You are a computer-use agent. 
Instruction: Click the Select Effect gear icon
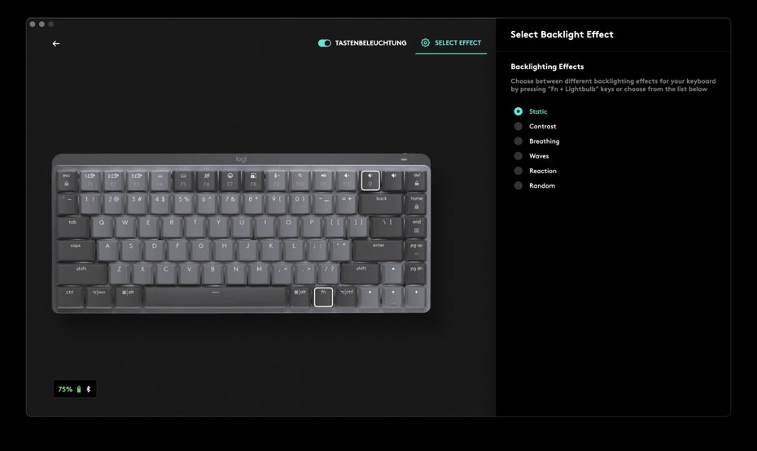point(426,43)
